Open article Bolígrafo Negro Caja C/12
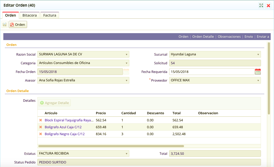This screenshot has width=274, height=167. click(65, 134)
